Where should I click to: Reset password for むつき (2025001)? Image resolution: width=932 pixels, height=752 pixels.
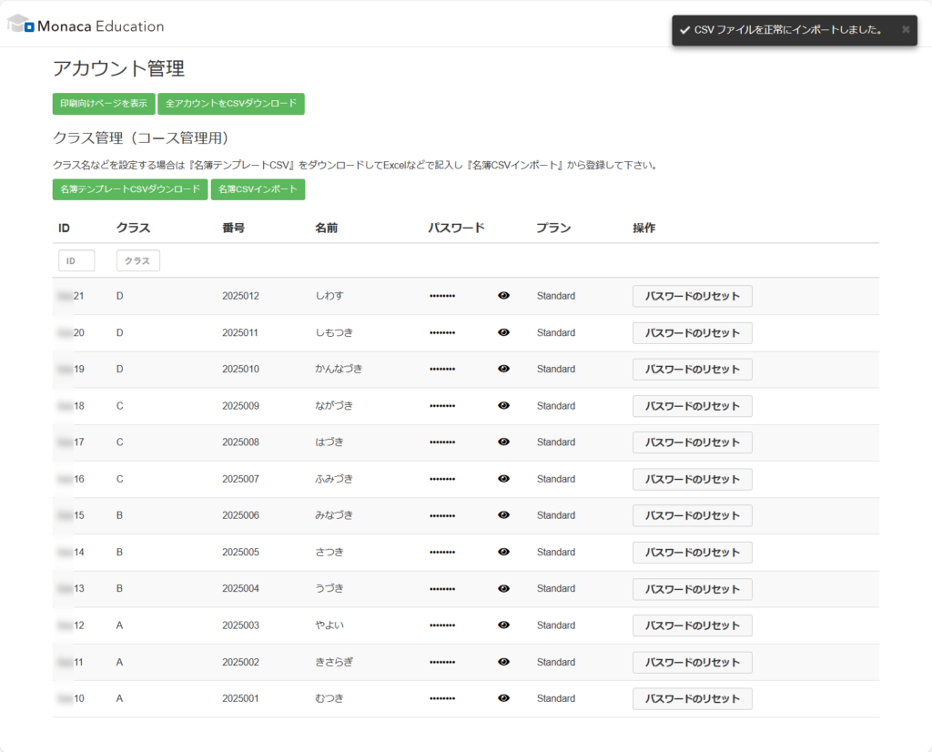click(693, 698)
